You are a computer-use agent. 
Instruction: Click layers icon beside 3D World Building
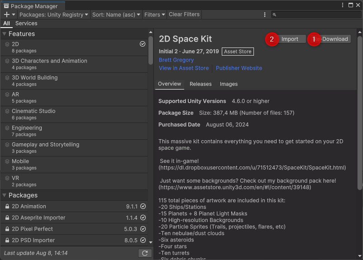pos(7,78)
